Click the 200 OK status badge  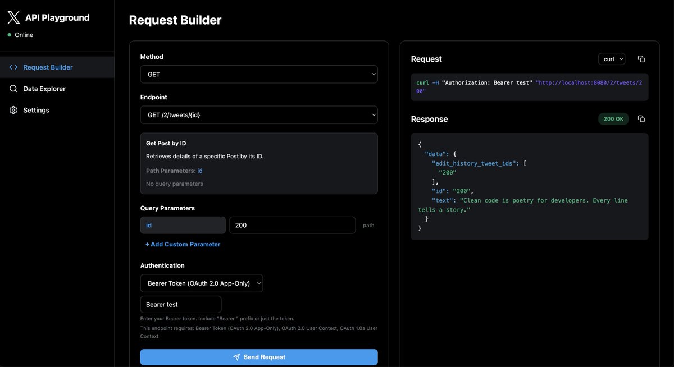tap(613, 119)
